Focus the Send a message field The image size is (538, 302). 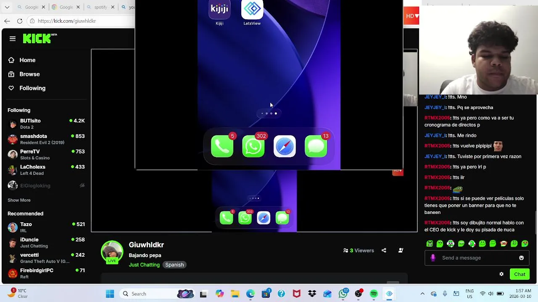477,258
